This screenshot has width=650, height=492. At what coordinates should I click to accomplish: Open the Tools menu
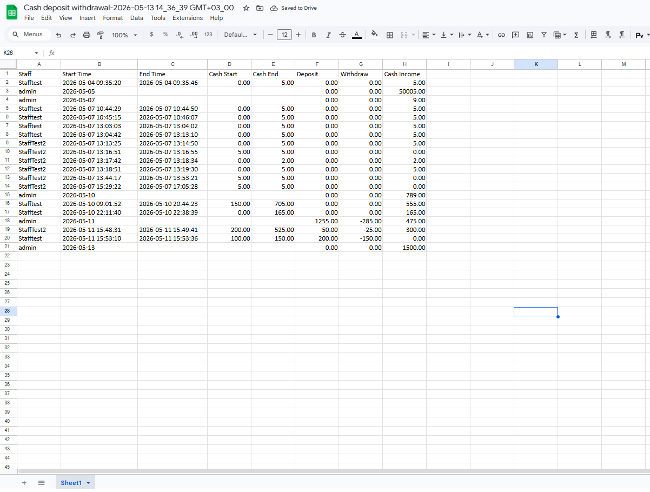[x=158, y=18]
